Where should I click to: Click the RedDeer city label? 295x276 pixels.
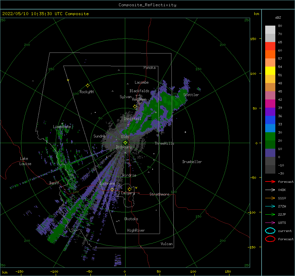139,99
